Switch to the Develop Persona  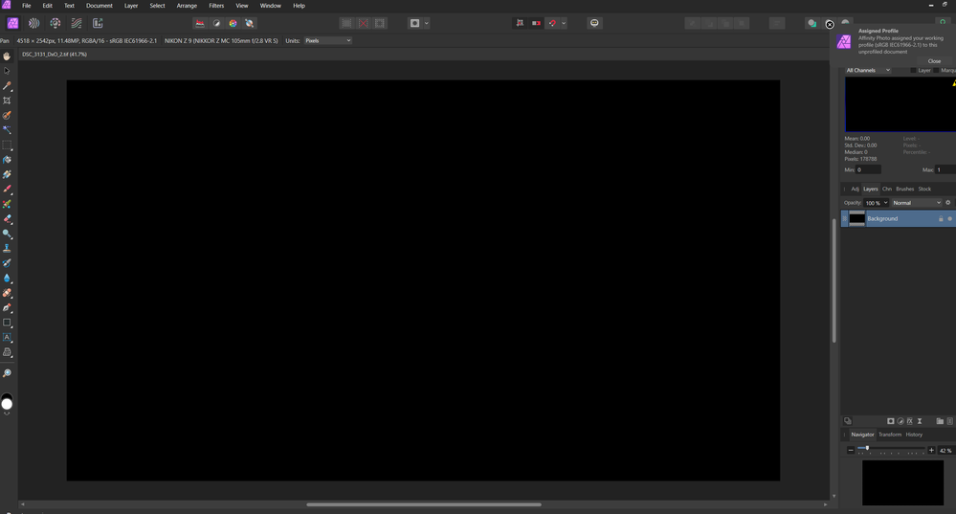click(x=56, y=23)
